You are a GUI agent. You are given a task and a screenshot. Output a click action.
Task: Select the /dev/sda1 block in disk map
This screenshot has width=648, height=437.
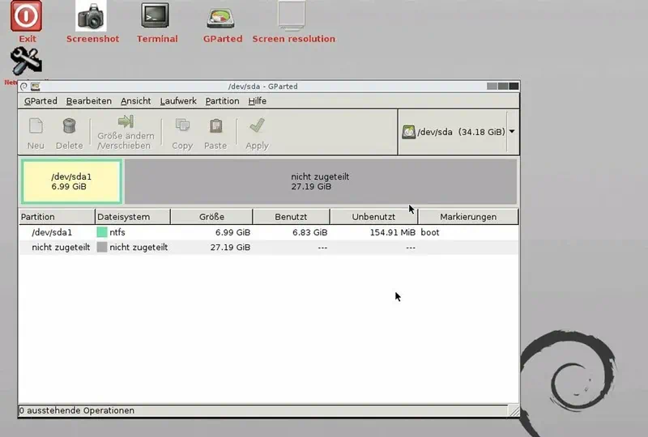pos(71,182)
